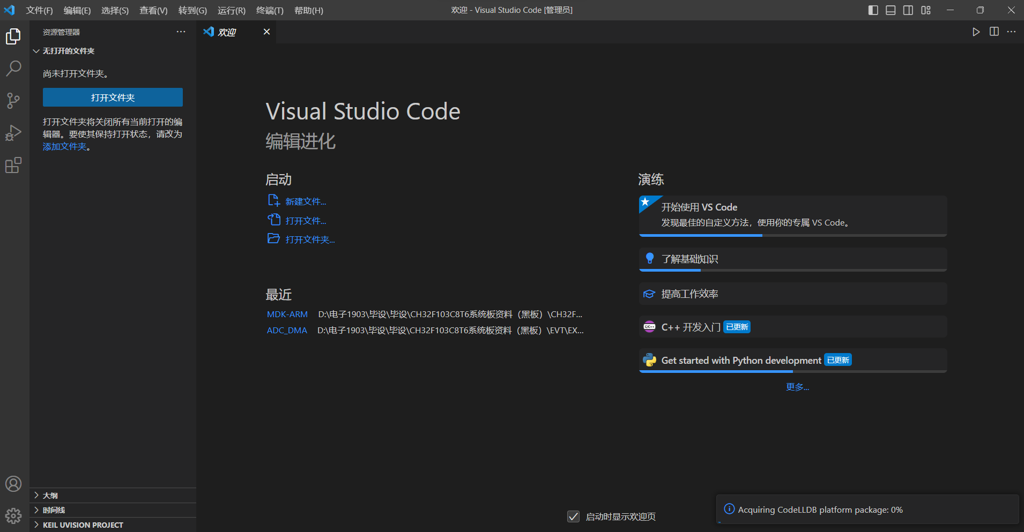Viewport: 1024px width, 532px height.
Task: Open the 查看(V) menu
Action: [x=153, y=10]
